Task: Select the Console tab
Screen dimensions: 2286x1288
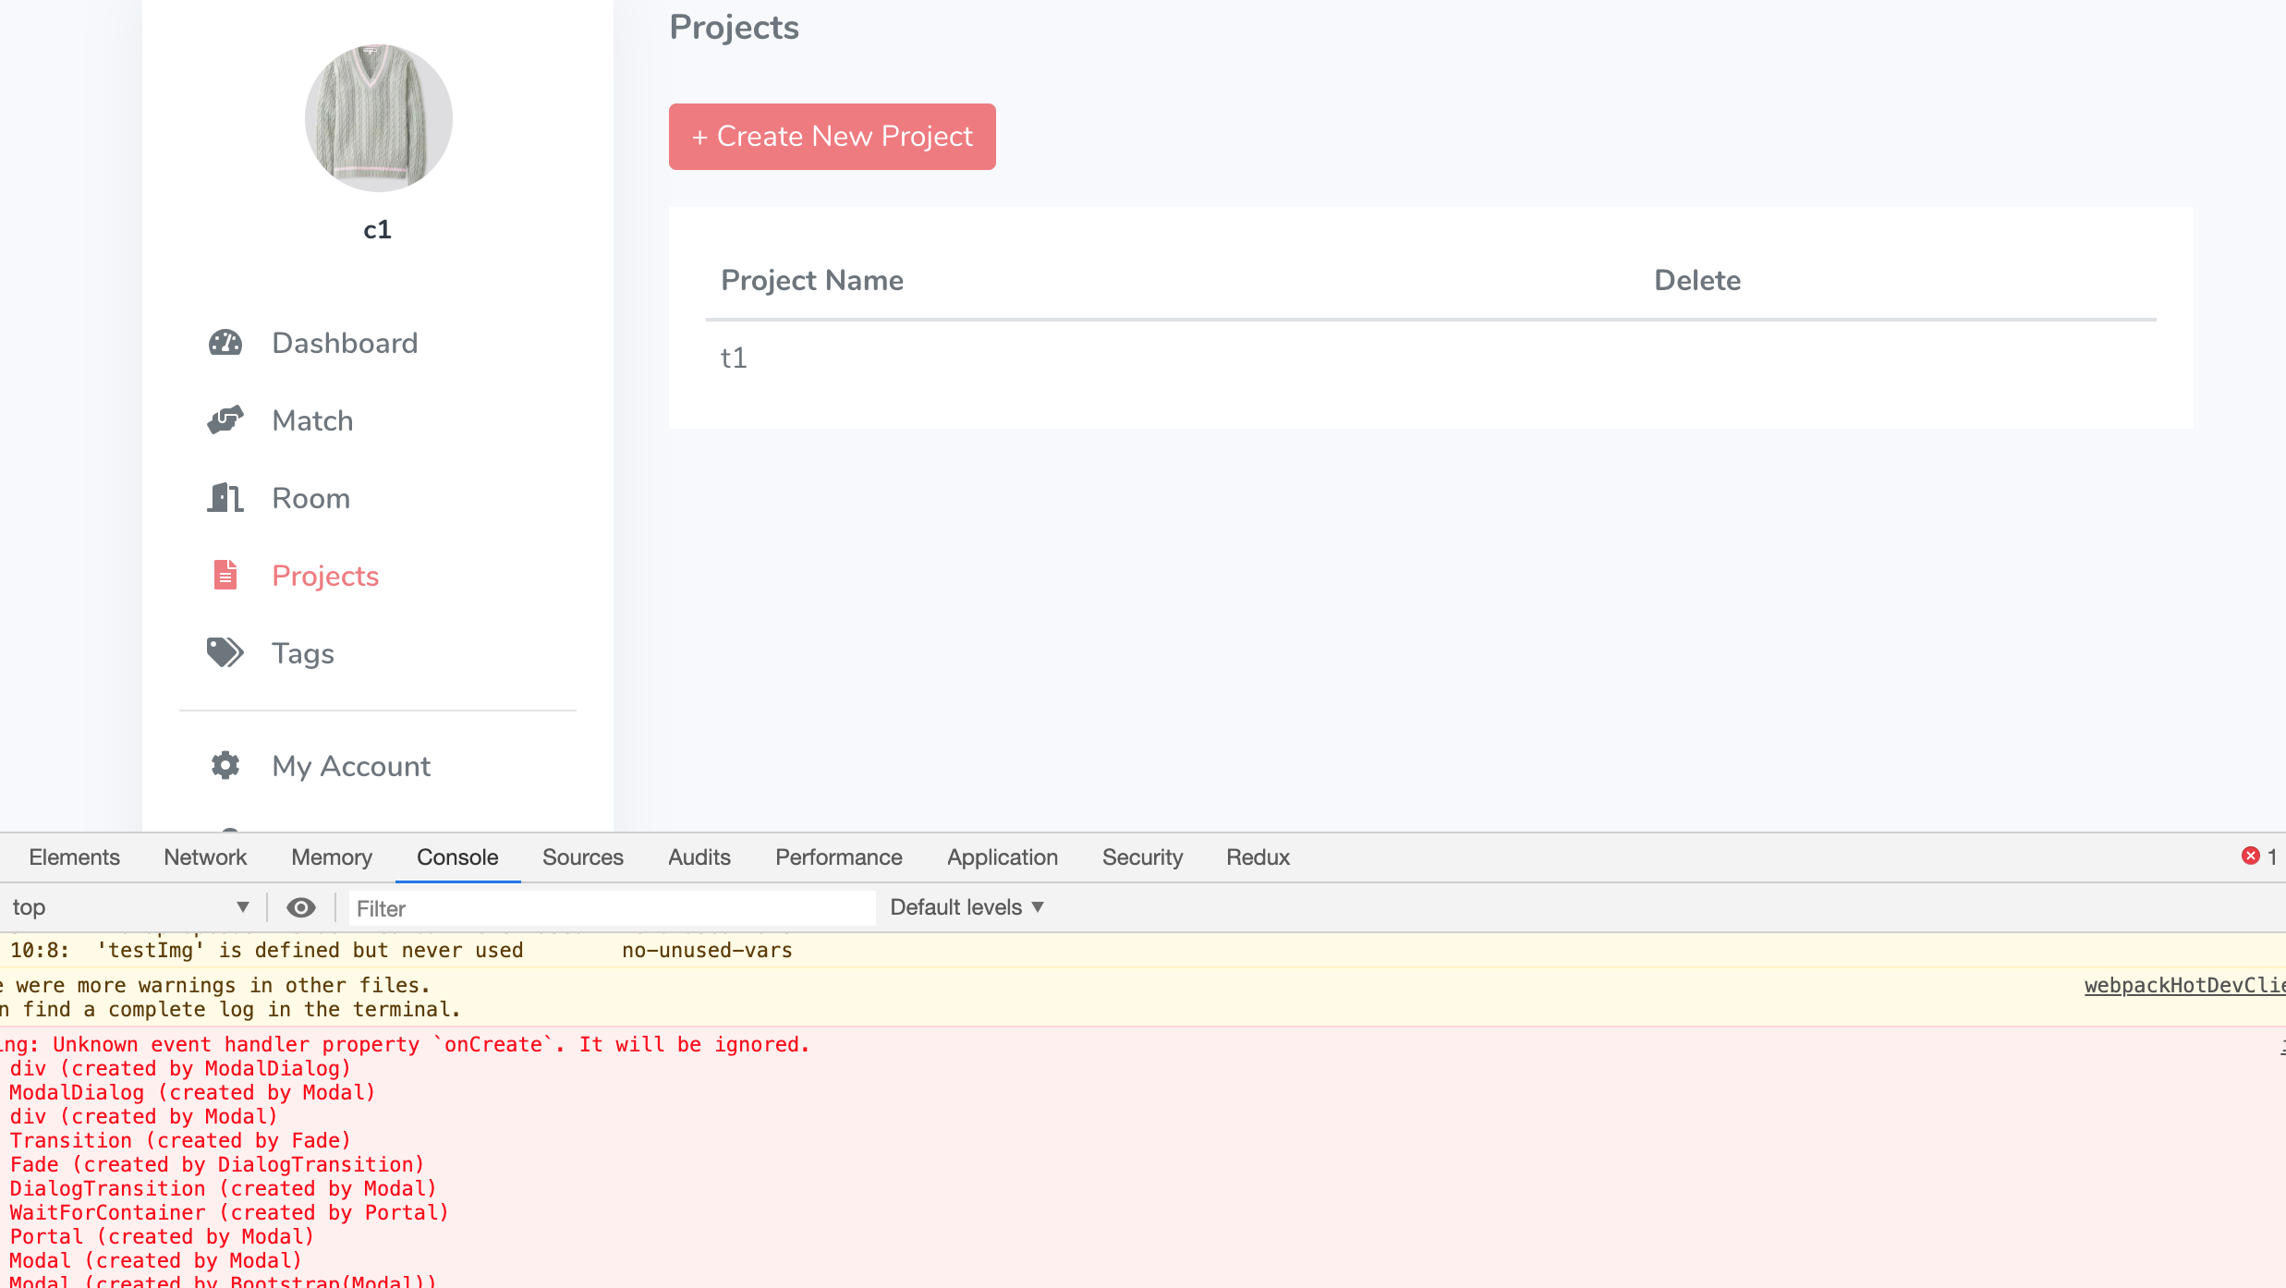Action: point(457,857)
